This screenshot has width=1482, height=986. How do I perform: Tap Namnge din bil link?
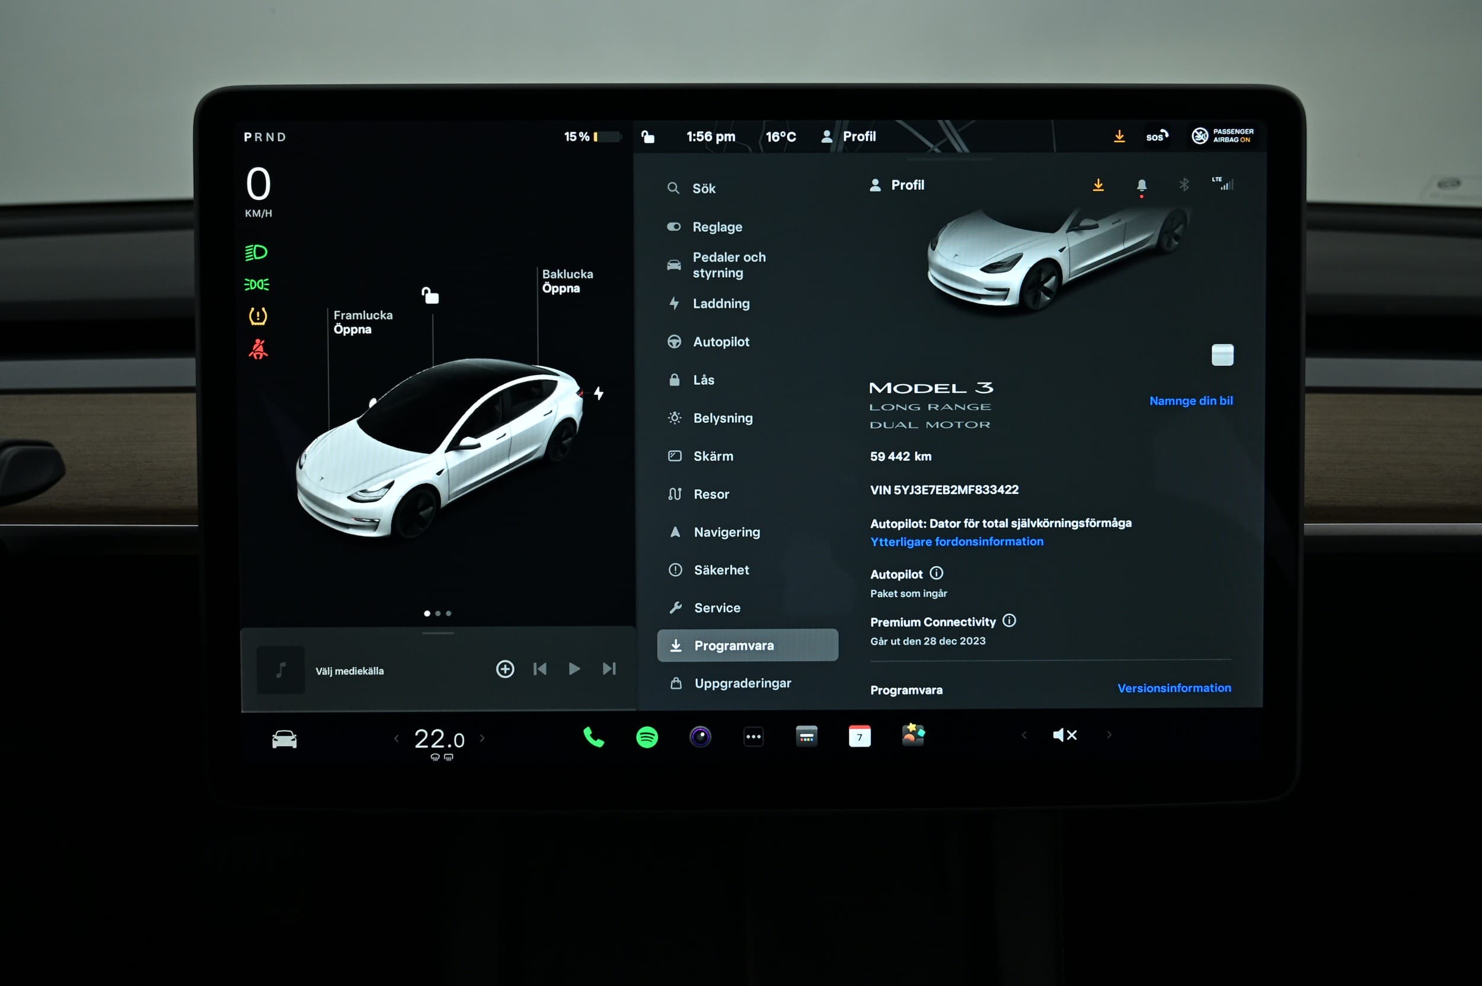click(x=1191, y=401)
